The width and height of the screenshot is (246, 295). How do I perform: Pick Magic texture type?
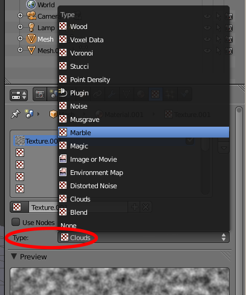coord(143,146)
